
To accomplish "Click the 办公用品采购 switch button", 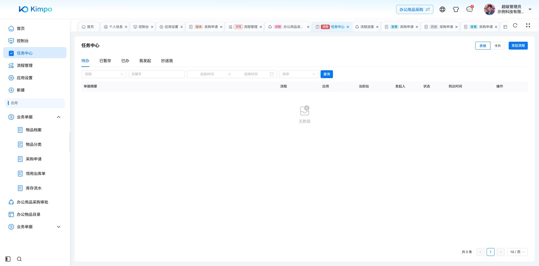I will click(x=415, y=10).
